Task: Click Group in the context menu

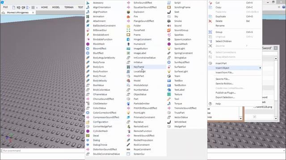Action: click(219, 32)
